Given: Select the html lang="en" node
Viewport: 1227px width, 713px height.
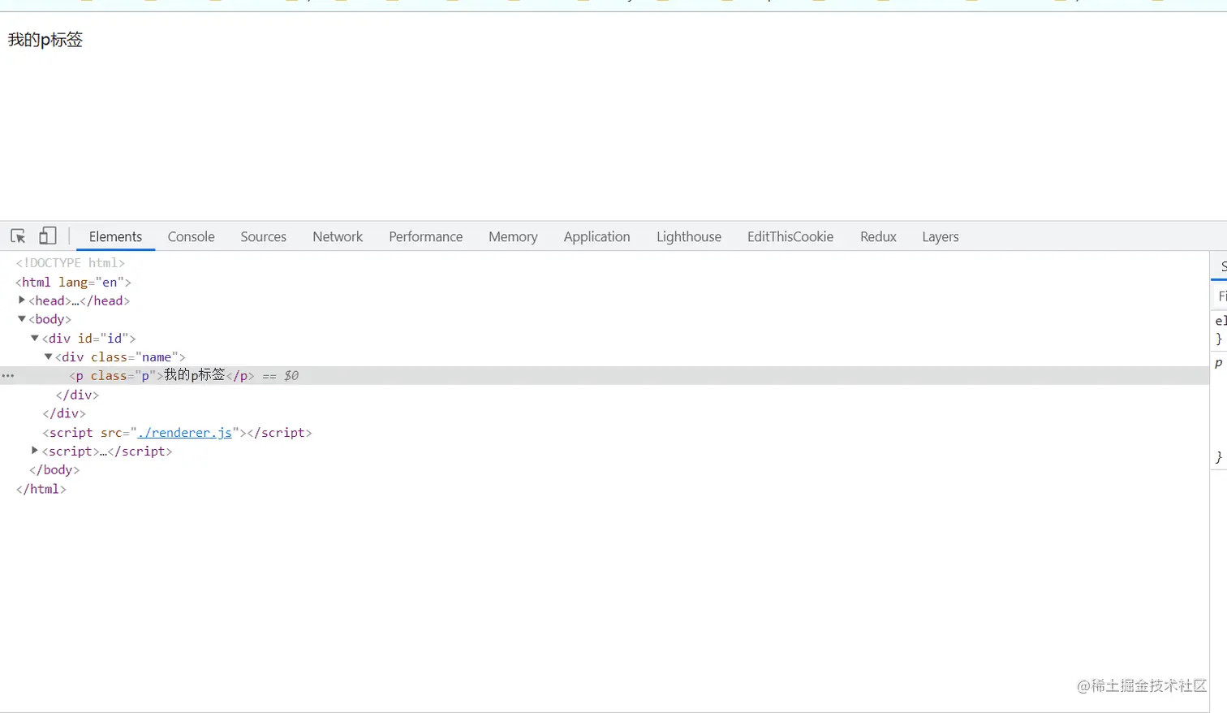Looking at the screenshot, I should (73, 282).
